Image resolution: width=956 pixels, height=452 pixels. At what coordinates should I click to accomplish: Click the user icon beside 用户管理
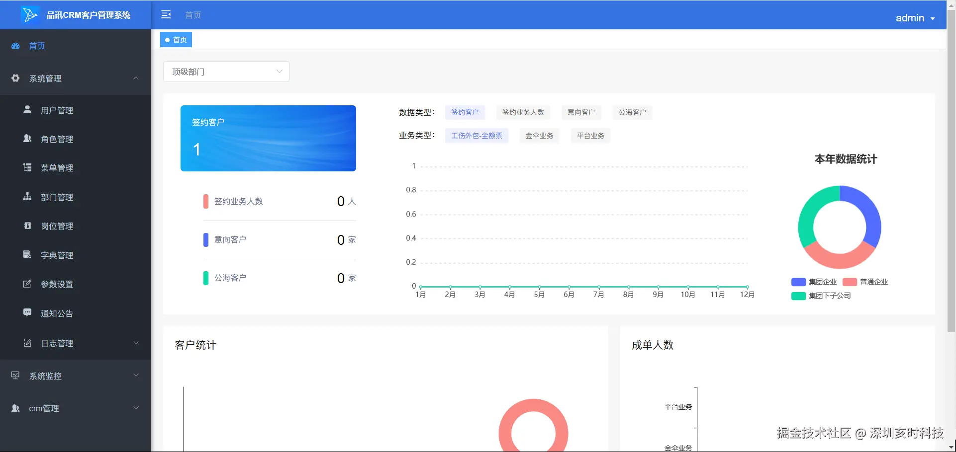coord(27,110)
